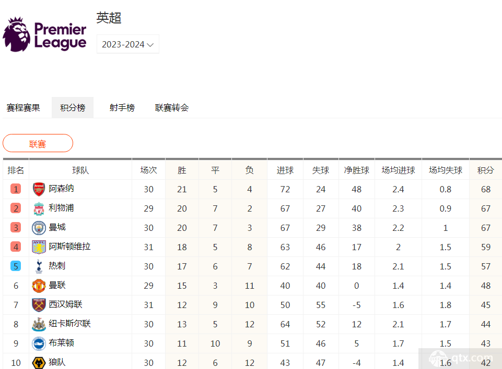Click the rank 1 red badge
The height and width of the screenshot is (369, 502).
pyautogui.click(x=16, y=189)
